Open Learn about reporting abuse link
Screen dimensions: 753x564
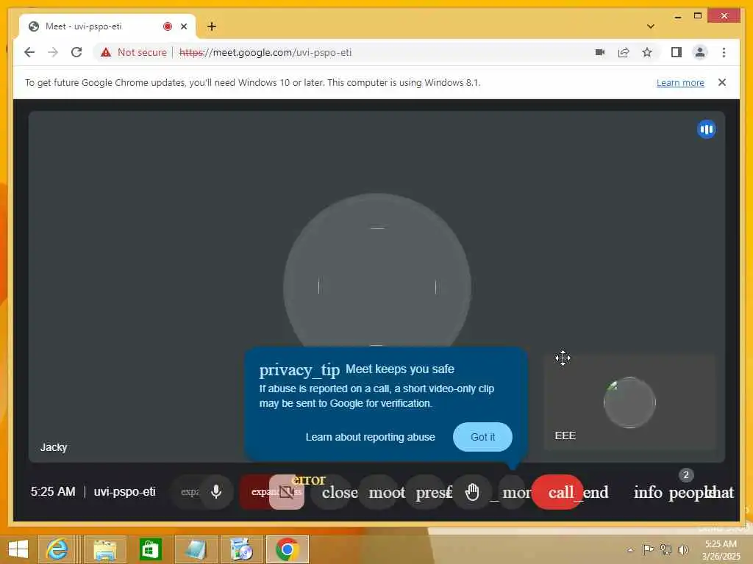pos(371,437)
